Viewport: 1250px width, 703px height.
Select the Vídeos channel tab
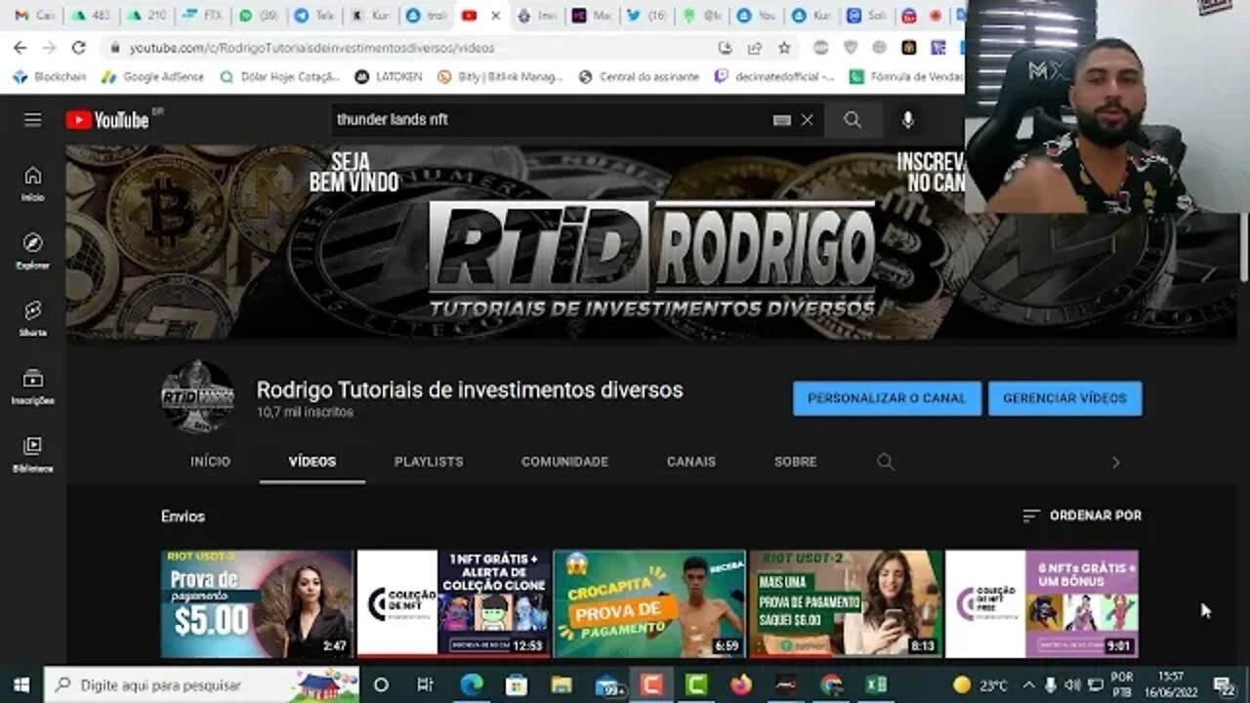pos(312,462)
